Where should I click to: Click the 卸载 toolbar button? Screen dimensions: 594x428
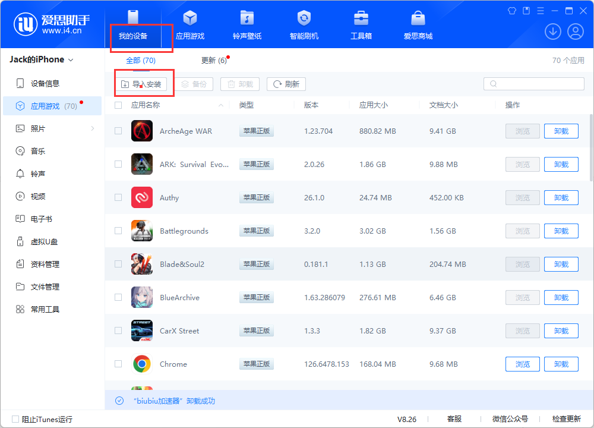tap(240, 84)
